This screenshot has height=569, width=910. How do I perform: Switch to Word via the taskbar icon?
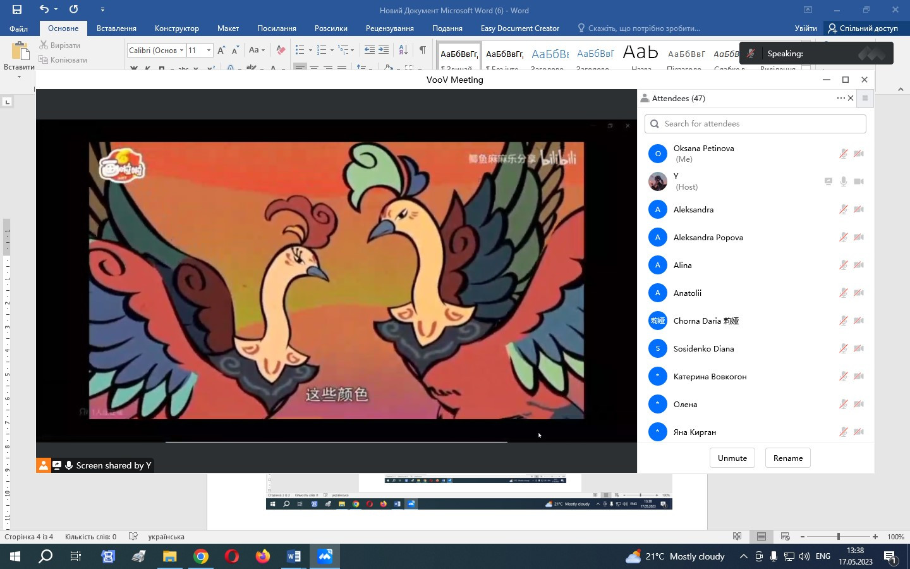coord(294,556)
